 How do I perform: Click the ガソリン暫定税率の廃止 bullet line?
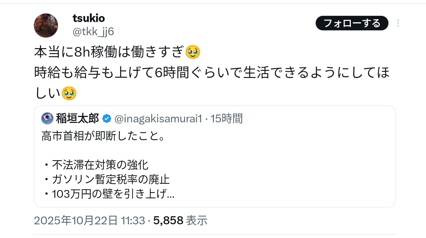pos(111,179)
